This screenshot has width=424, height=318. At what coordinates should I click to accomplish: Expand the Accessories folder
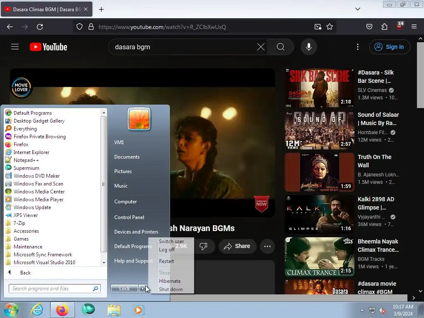point(26,231)
